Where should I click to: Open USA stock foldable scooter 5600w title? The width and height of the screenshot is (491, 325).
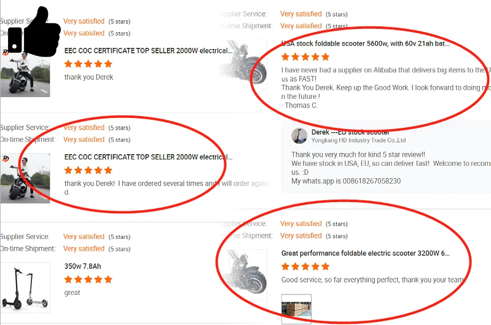[366, 44]
